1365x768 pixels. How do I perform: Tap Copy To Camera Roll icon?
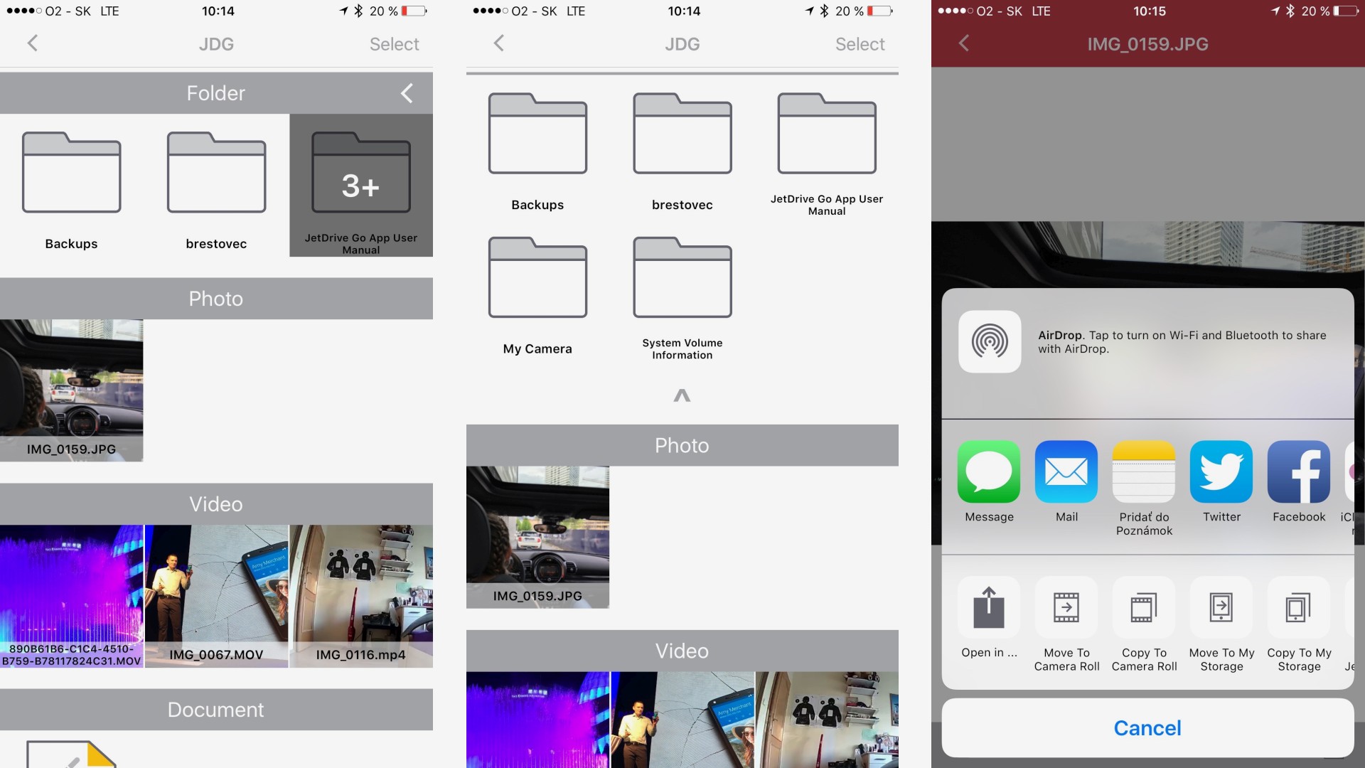click(x=1143, y=608)
